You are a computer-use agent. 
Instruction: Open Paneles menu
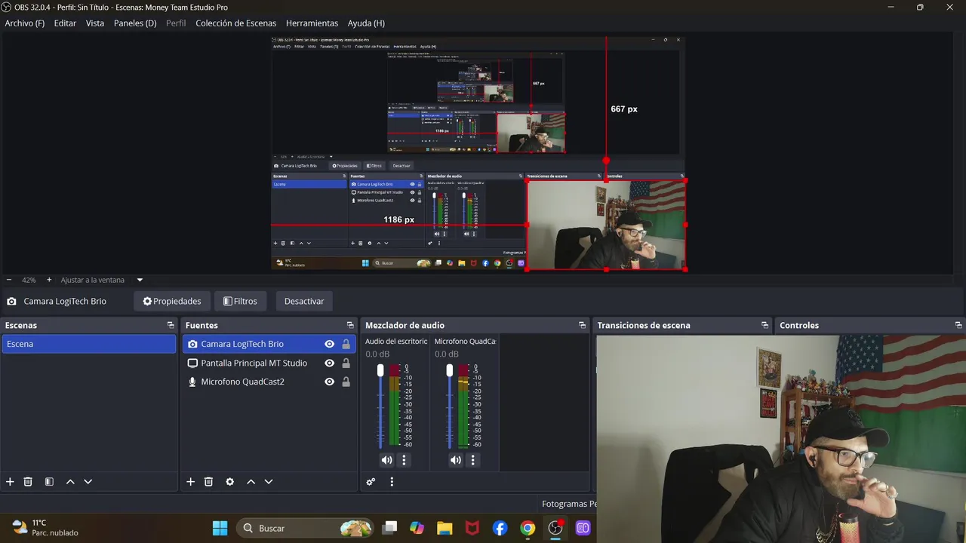point(135,23)
